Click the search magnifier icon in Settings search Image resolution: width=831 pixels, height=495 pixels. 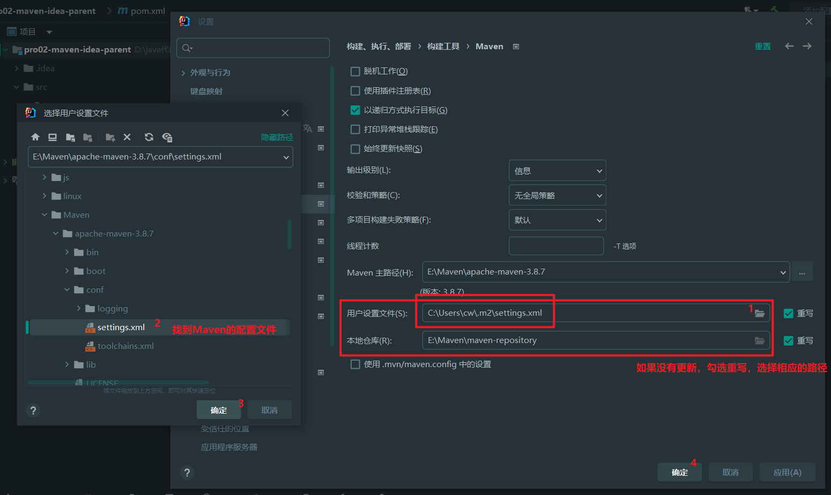pos(187,48)
